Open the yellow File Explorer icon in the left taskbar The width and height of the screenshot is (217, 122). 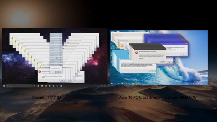point(42,86)
